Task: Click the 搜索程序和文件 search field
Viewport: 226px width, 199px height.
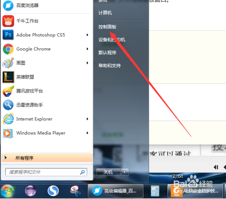Action: [x=46, y=172]
